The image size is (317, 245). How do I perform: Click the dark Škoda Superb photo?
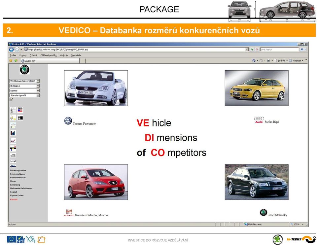point(257,182)
